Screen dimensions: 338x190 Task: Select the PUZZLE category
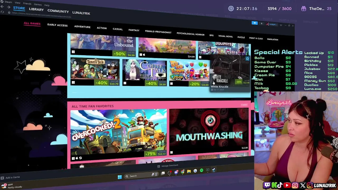[x=241, y=37]
